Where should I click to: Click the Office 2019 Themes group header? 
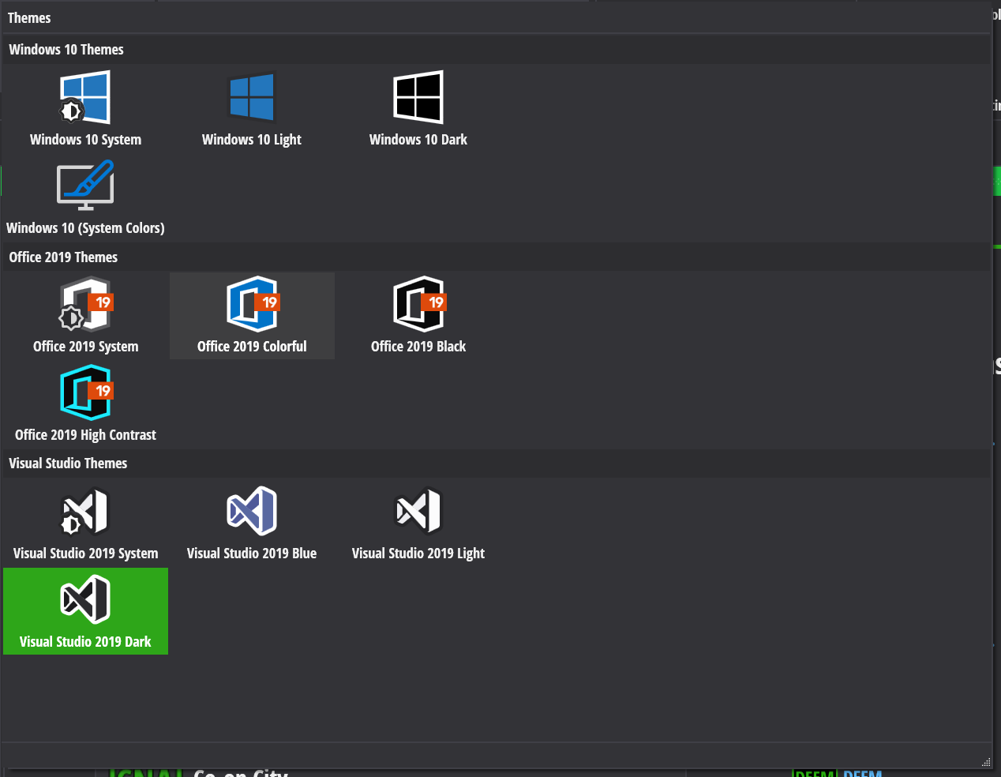63,257
